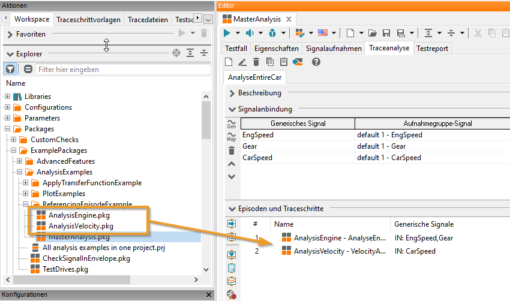Delete signal binding trash icon

(232, 151)
